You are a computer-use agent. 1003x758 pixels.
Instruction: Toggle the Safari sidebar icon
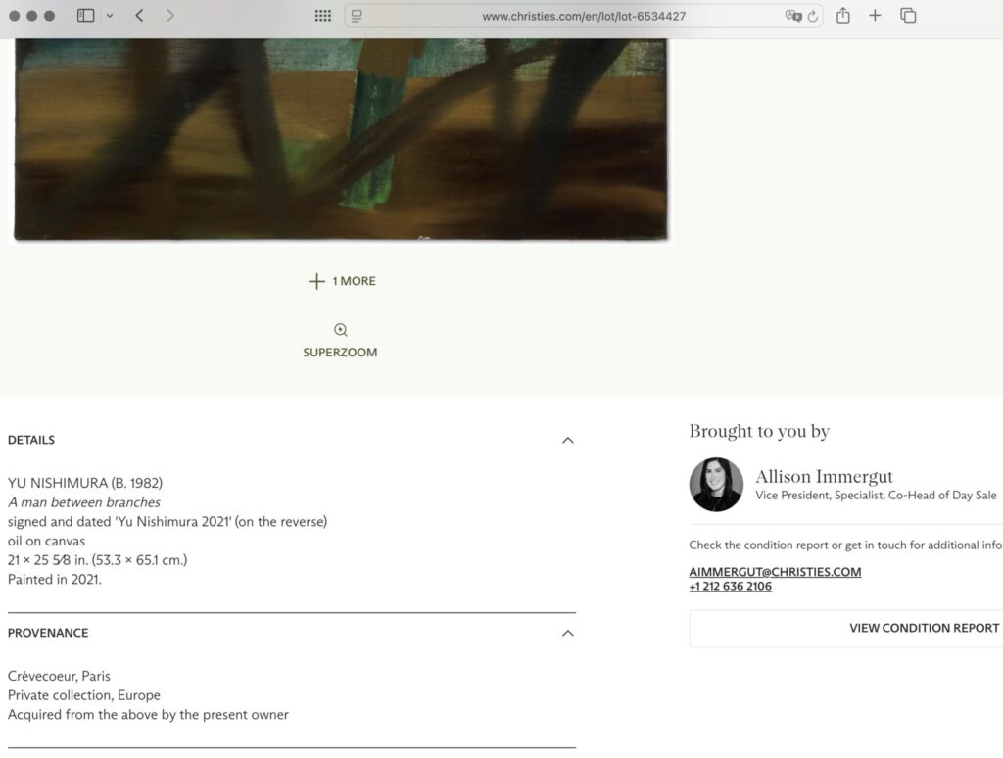[x=86, y=16]
